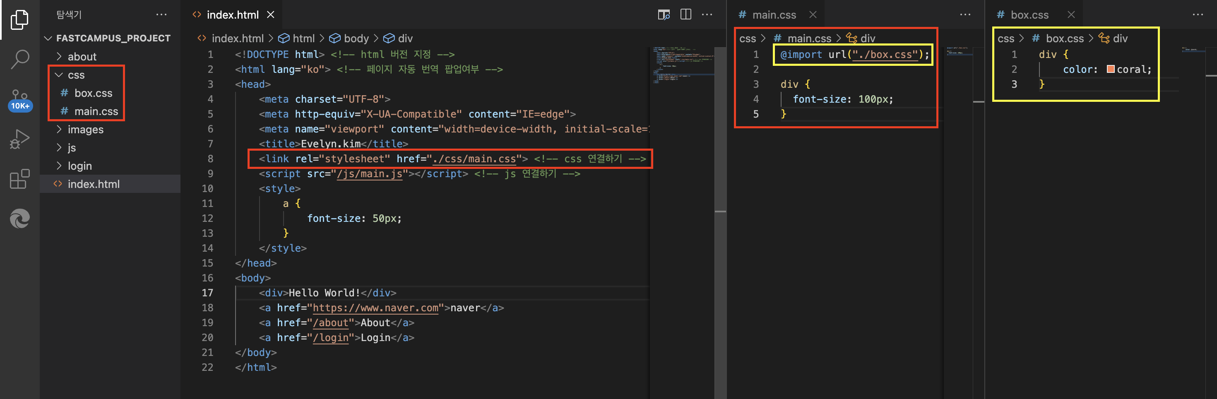Close the box.css tab
1217x399 pixels.
[x=1071, y=14]
